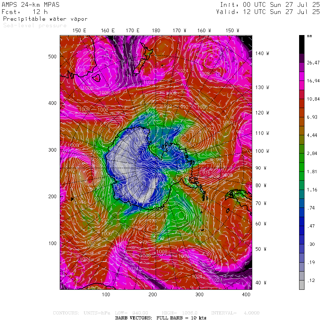Click the faded 'INTERVAL= 4.0000' caption text
Image resolution: width=322 pixels, height=322 pixels.
coord(235,313)
